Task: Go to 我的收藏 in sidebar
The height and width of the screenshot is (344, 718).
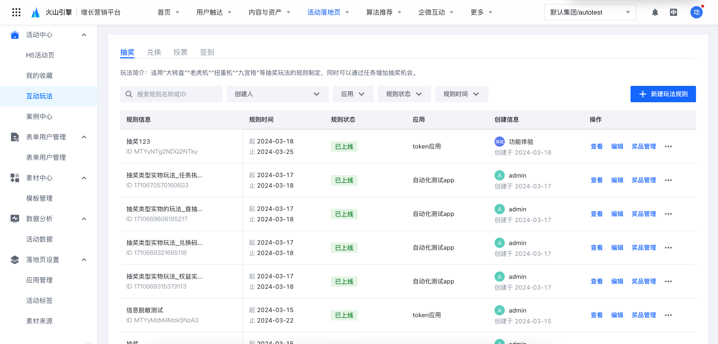Action: click(x=39, y=76)
